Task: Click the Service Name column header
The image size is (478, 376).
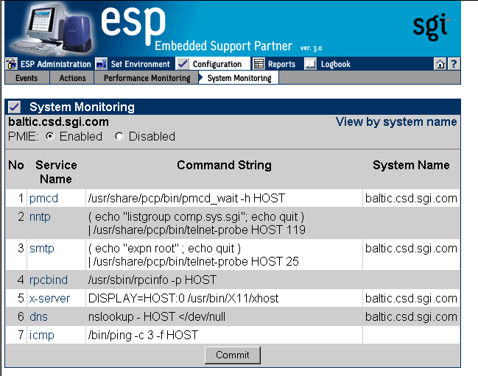Action: tap(56, 172)
